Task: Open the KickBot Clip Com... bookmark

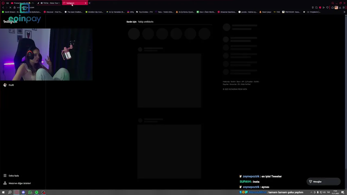Action: tap(94, 12)
